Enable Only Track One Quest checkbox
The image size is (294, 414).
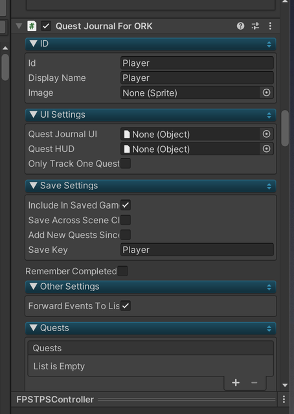pyautogui.click(x=126, y=164)
